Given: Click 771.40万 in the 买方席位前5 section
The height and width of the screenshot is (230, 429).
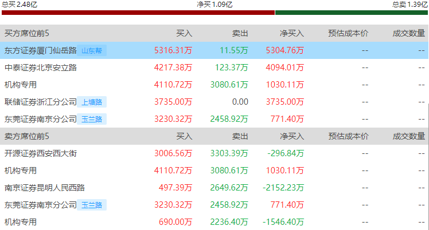Looking at the screenshot, I should 287,119.
